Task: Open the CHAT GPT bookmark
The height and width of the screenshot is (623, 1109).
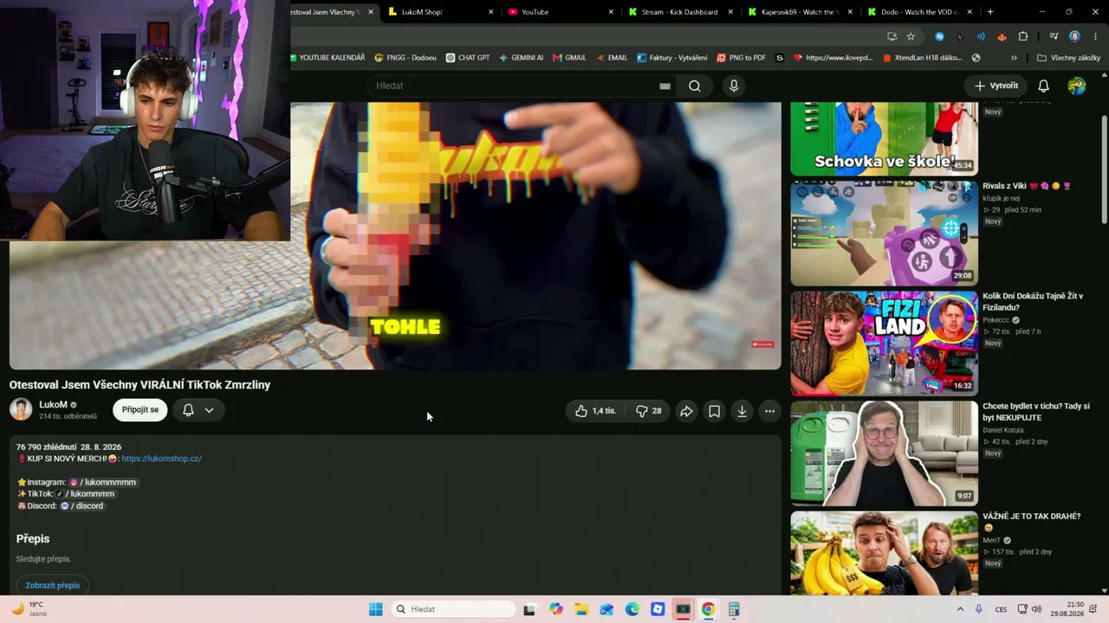Action: [x=468, y=58]
